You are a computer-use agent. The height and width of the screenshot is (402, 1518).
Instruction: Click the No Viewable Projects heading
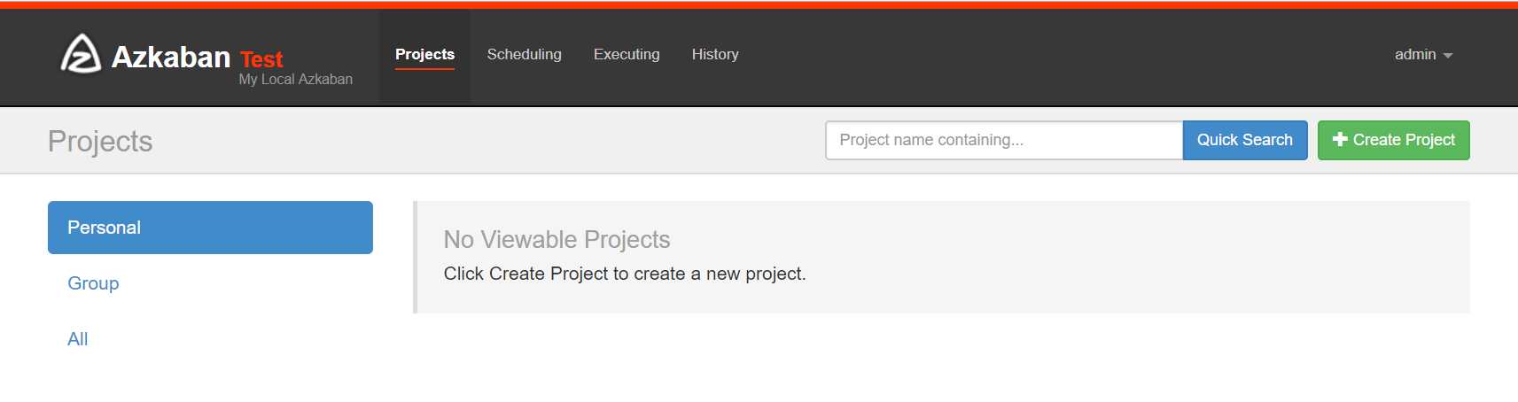(557, 240)
